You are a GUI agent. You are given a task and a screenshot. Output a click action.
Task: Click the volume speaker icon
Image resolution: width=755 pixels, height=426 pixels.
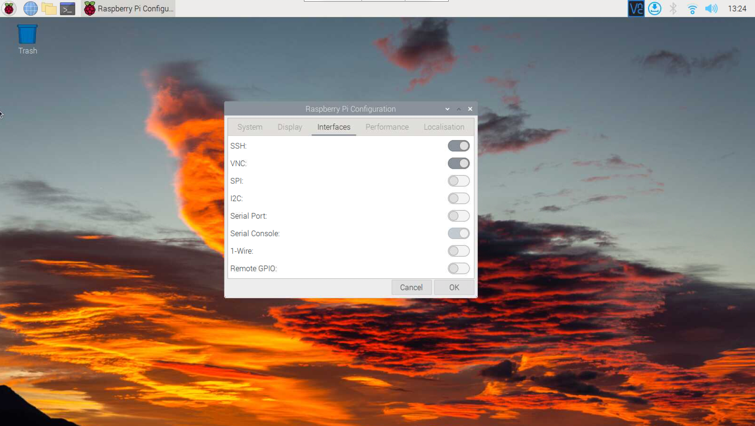pos(711,8)
